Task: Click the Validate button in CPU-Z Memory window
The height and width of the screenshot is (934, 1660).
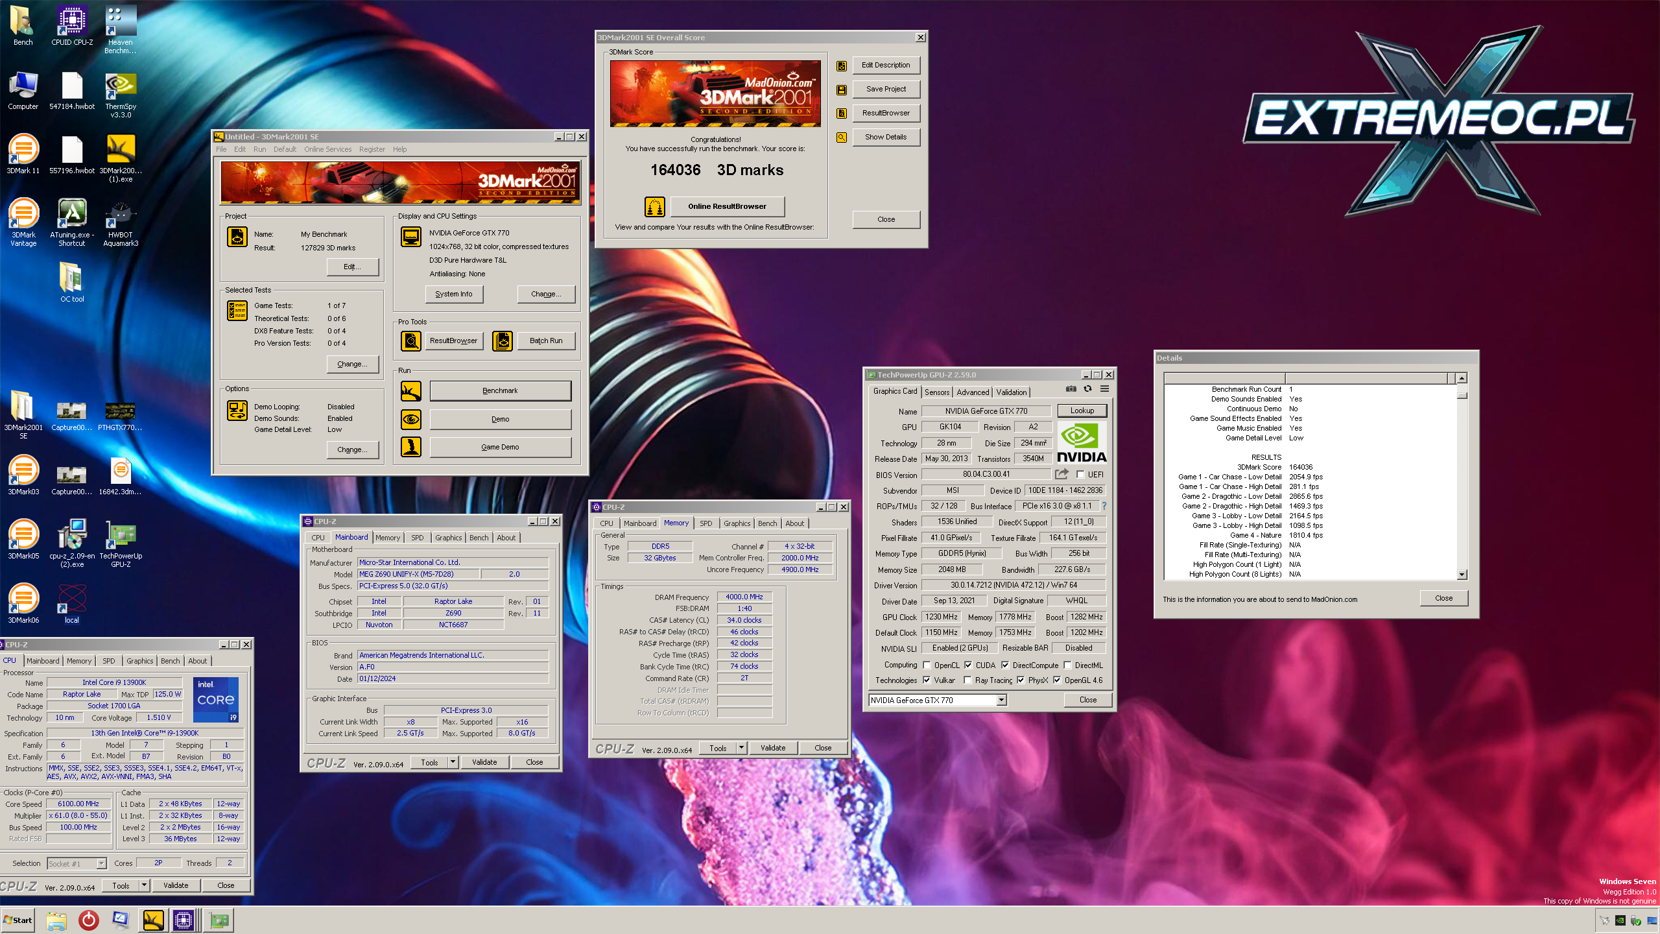Action: 773,748
